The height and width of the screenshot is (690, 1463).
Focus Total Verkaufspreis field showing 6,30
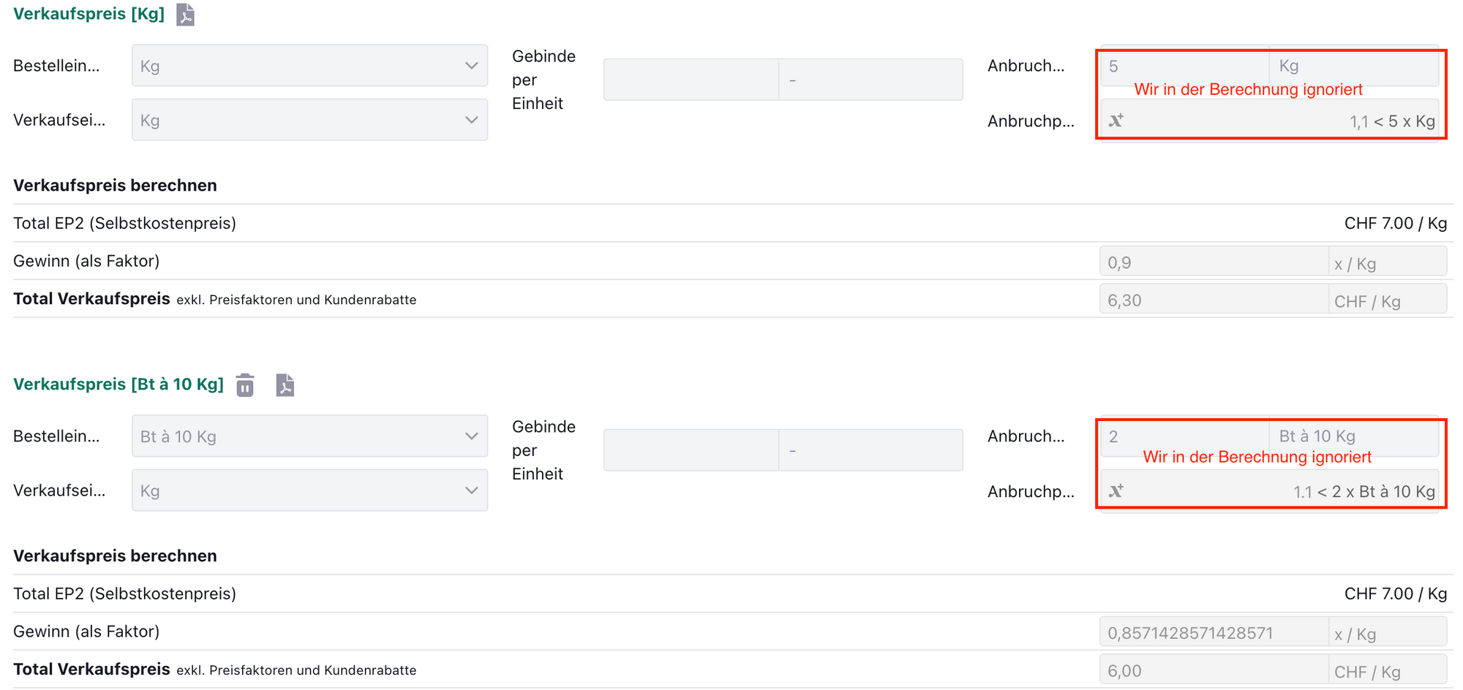(1213, 300)
